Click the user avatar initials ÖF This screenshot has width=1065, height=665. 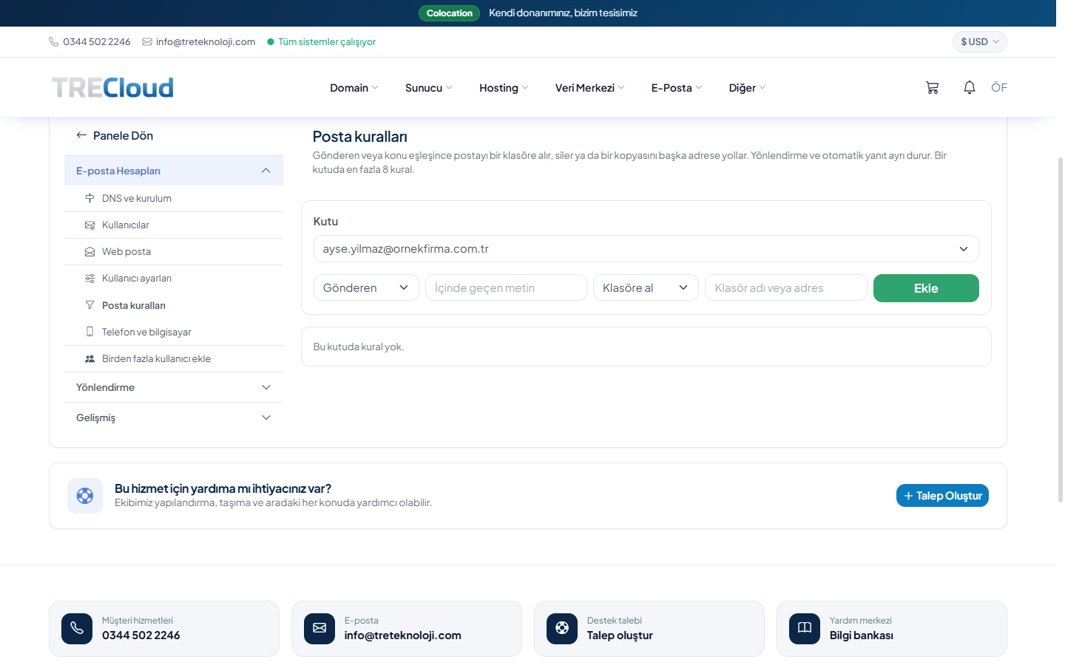pyautogui.click(x=999, y=87)
